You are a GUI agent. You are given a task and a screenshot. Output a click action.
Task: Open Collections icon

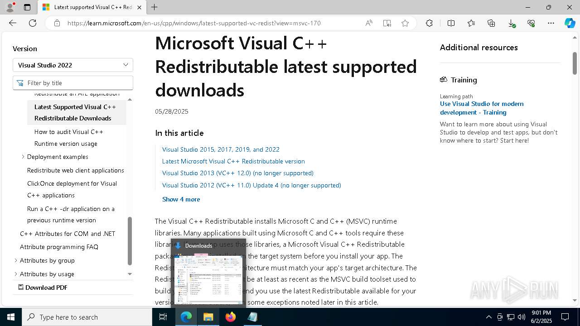click(491, 23)
